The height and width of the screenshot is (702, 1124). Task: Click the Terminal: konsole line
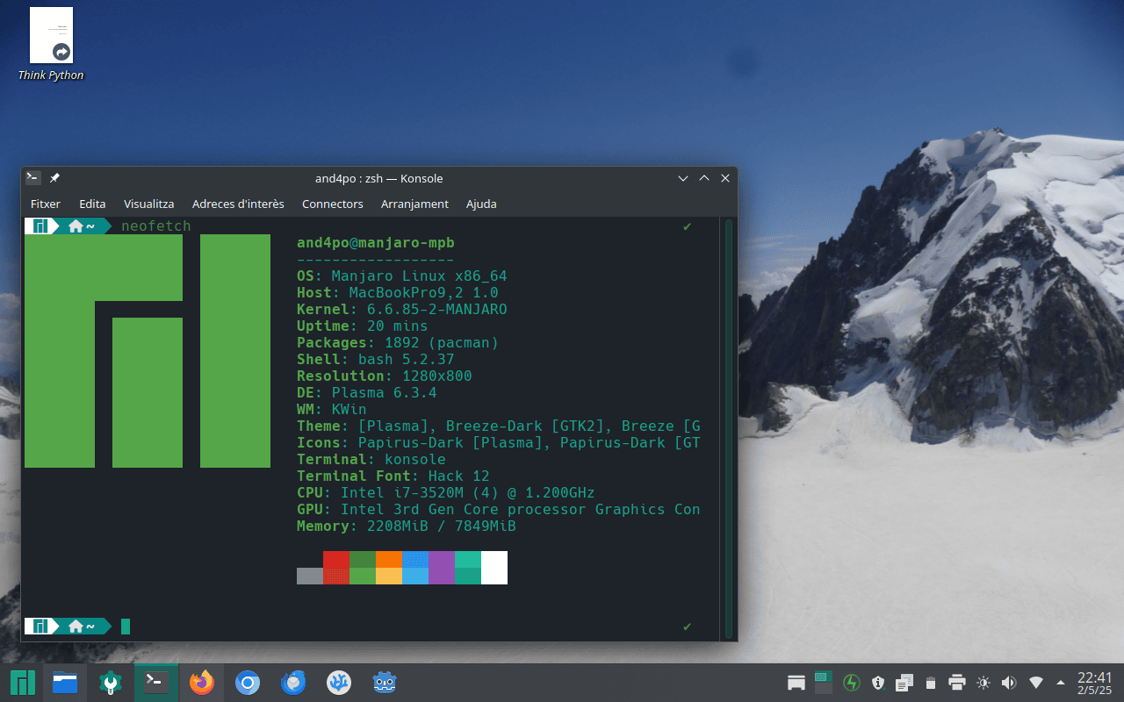pos(371,460)
